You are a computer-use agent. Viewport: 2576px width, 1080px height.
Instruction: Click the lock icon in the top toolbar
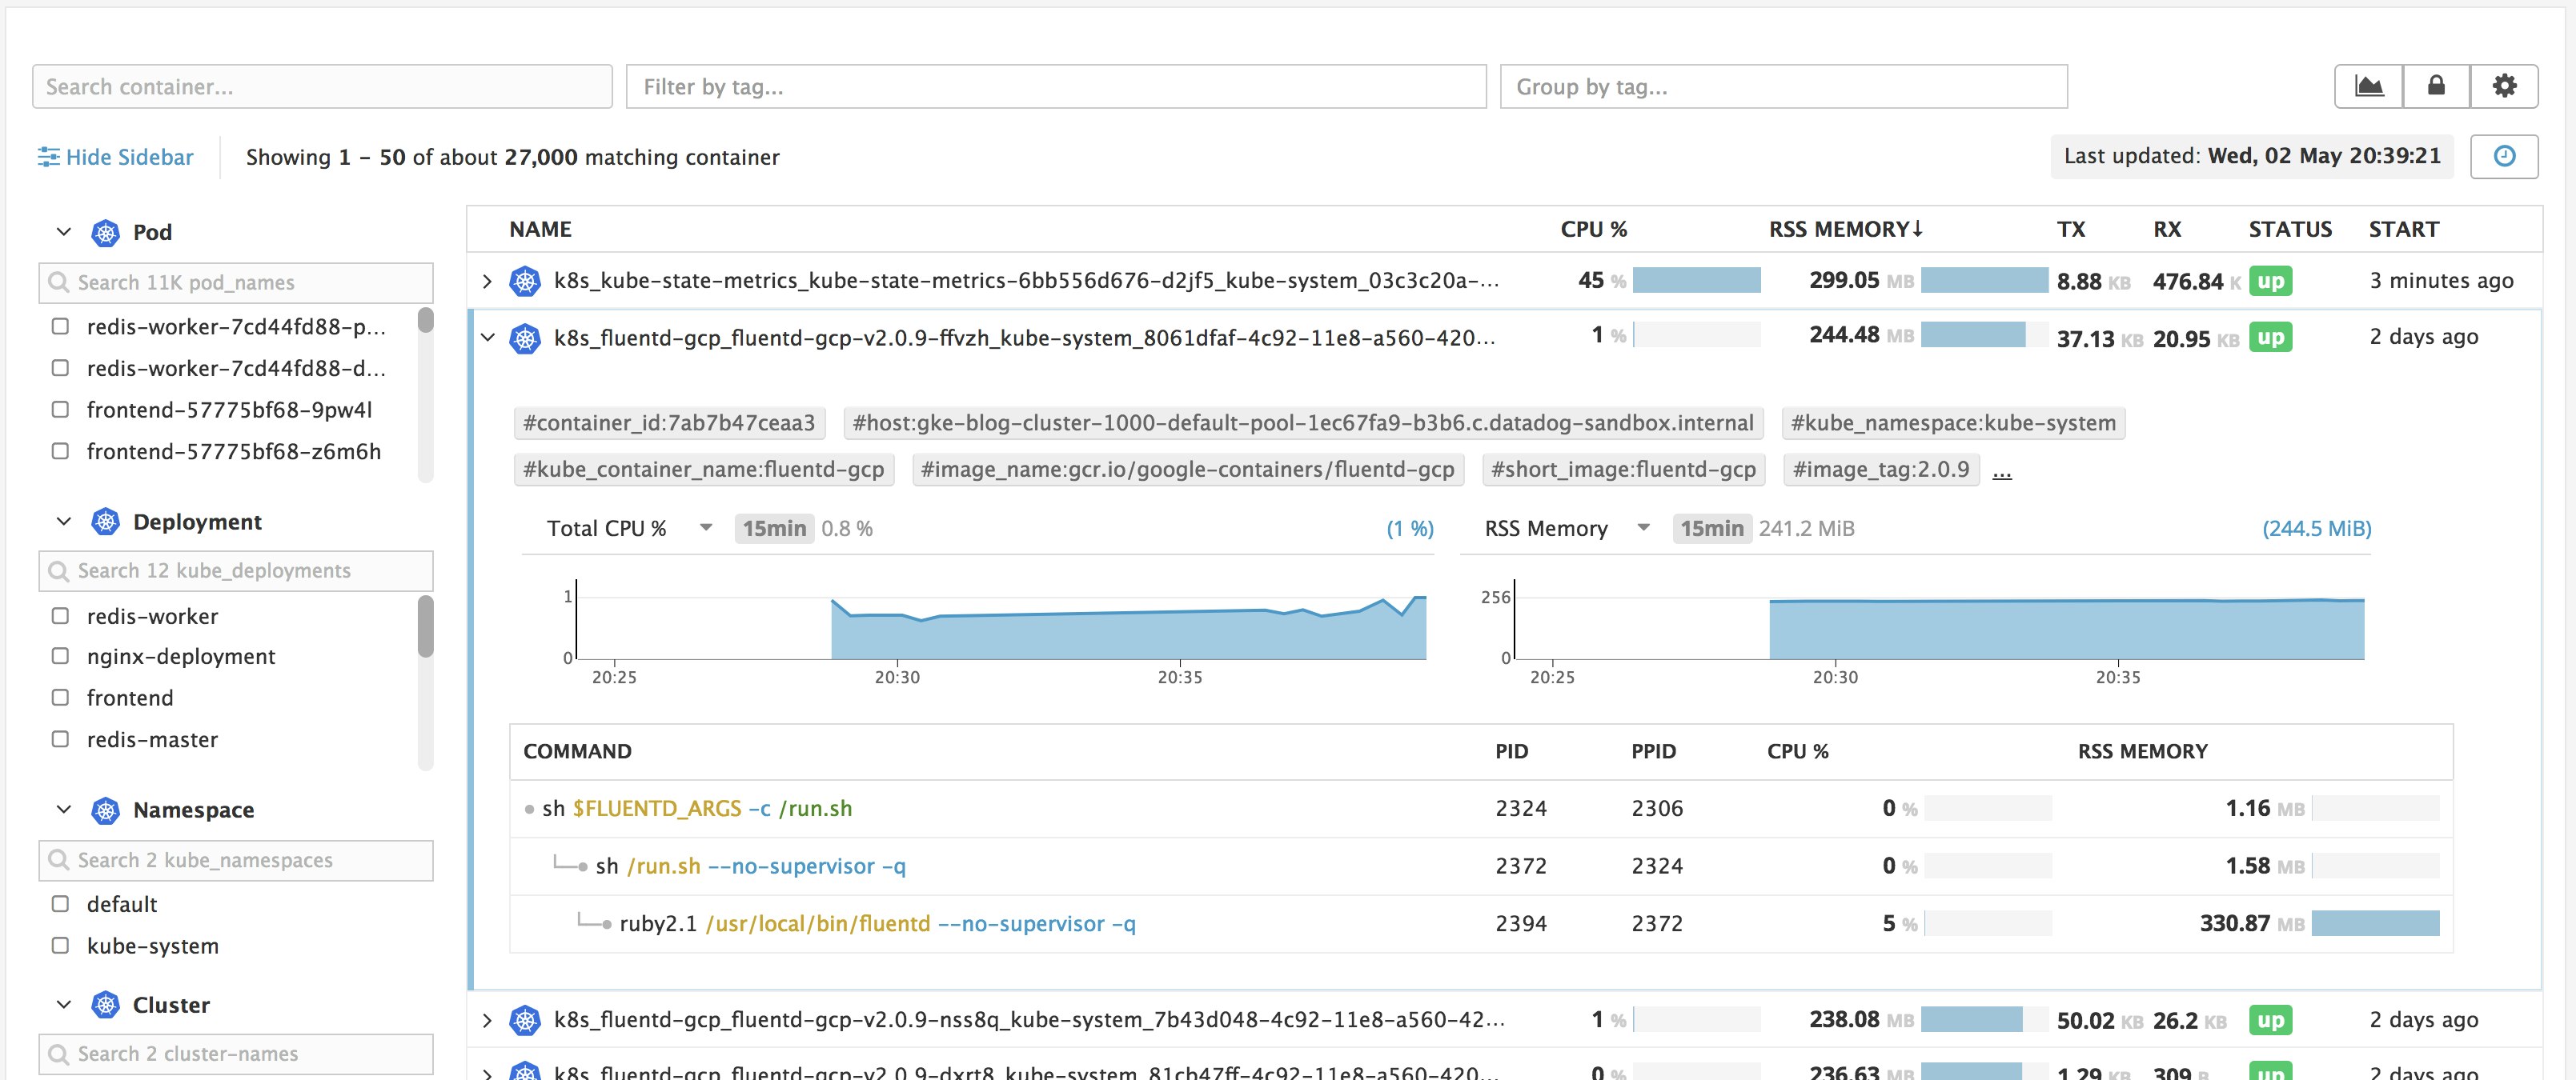[x=2436, y=86]
